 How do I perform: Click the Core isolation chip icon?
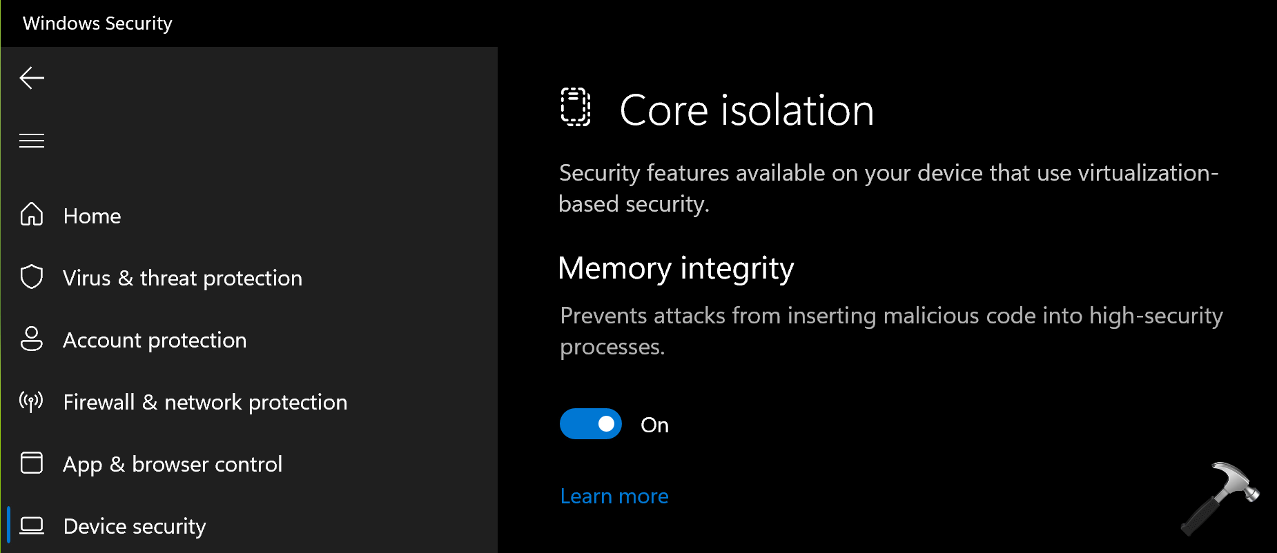pyautogui.click(x=575, y=108)
